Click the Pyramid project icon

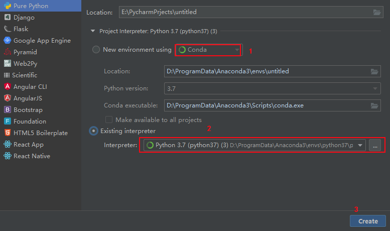[x=8, y=52]
